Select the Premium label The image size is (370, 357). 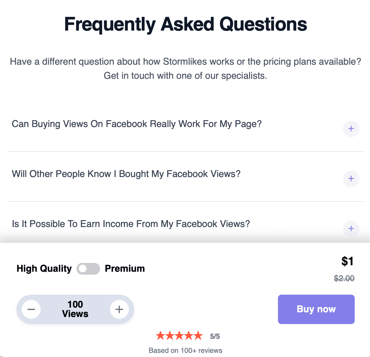(x=125, y=268)
